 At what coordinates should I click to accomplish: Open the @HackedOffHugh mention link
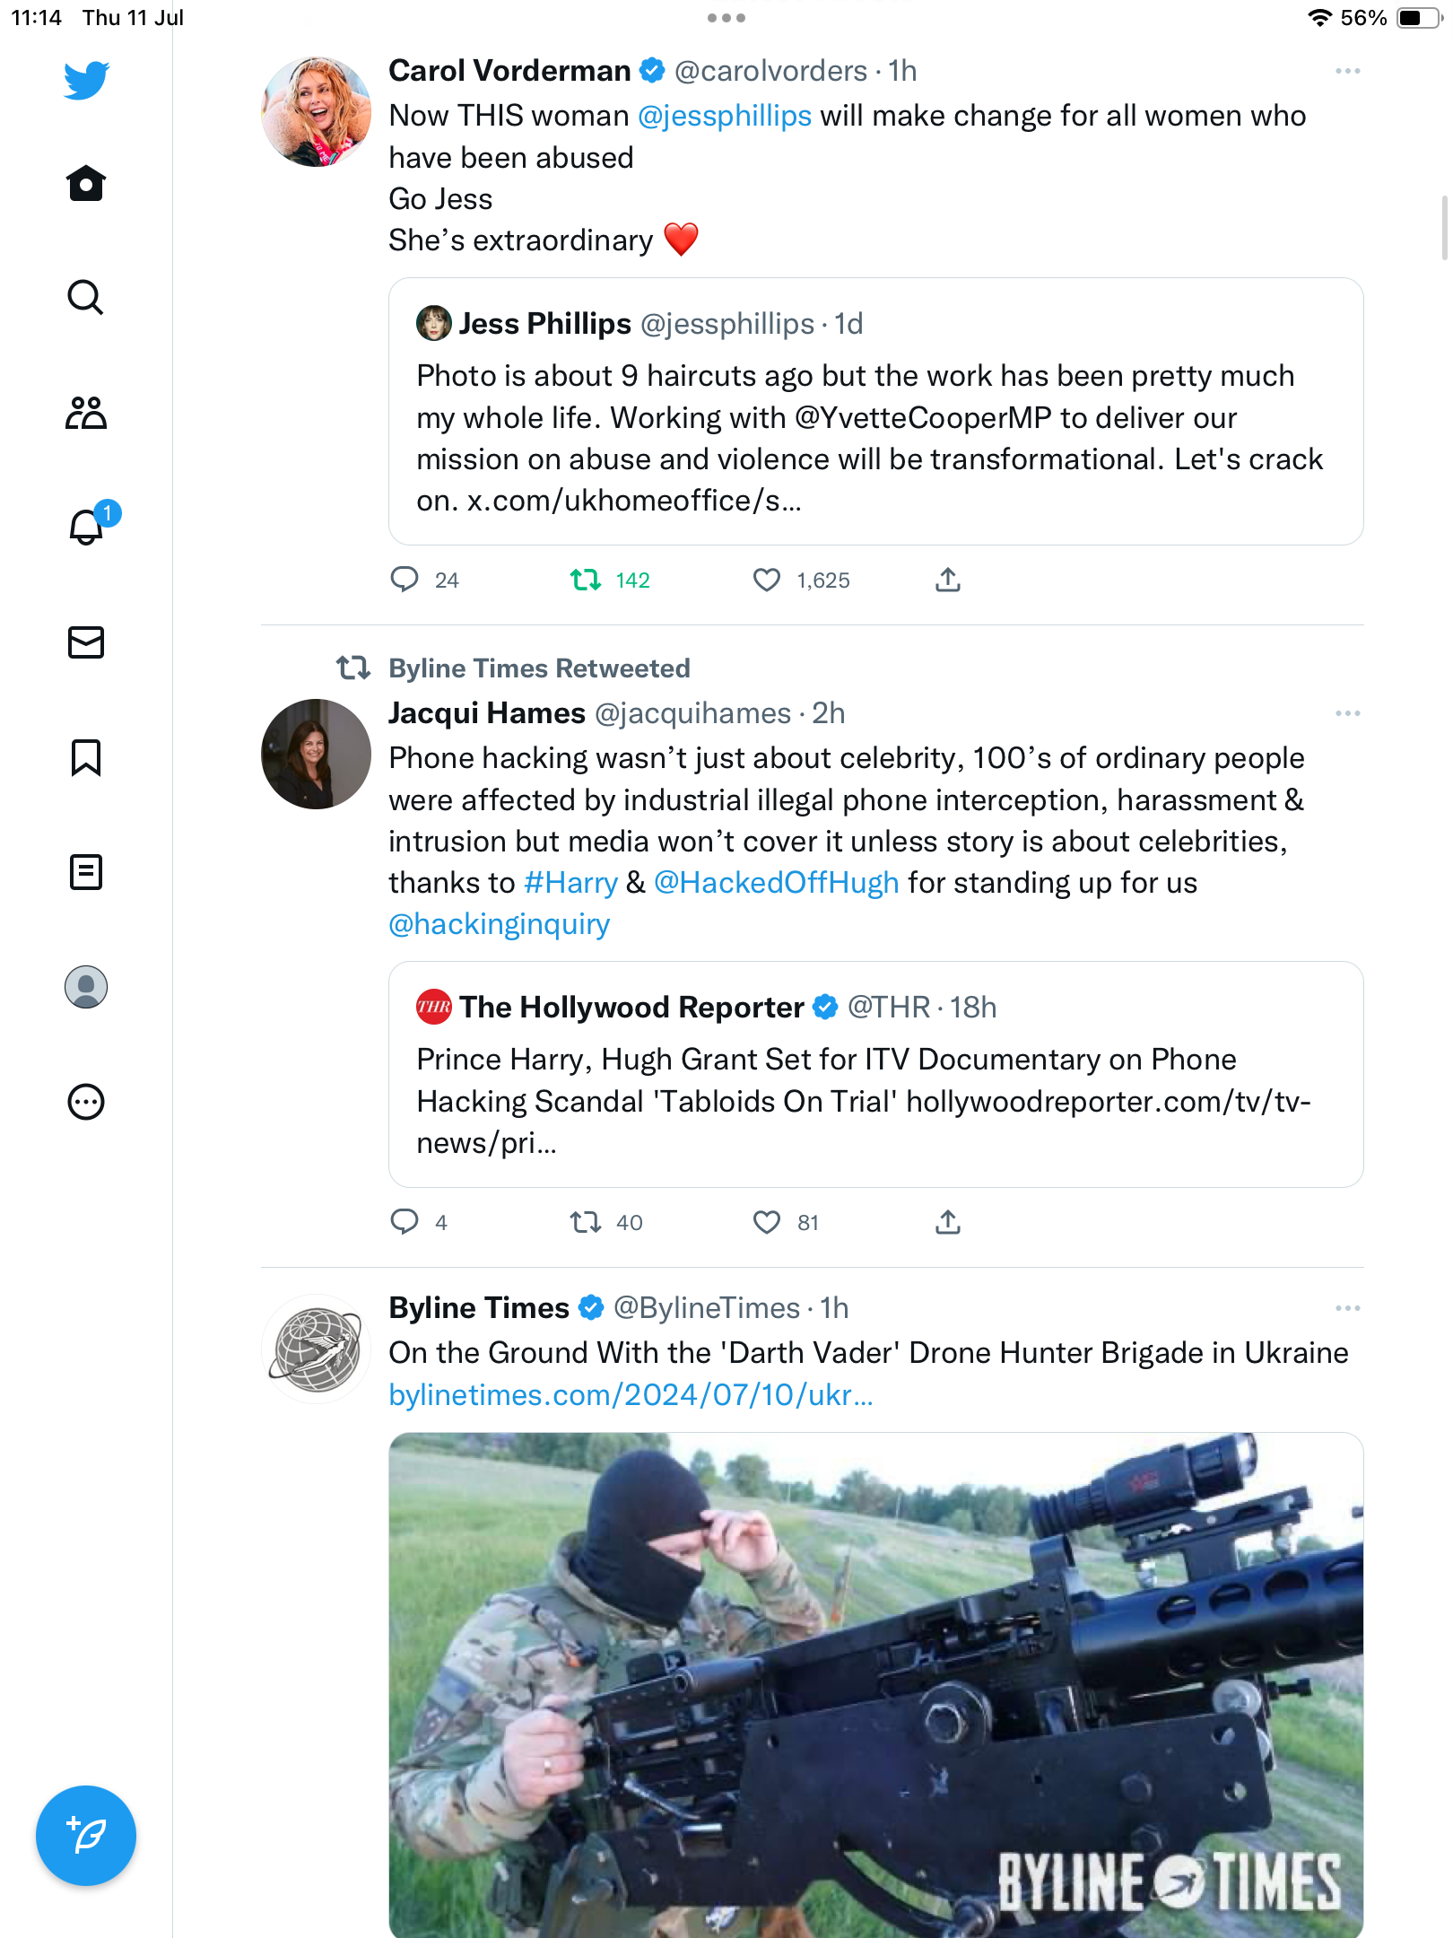point(776,883)
